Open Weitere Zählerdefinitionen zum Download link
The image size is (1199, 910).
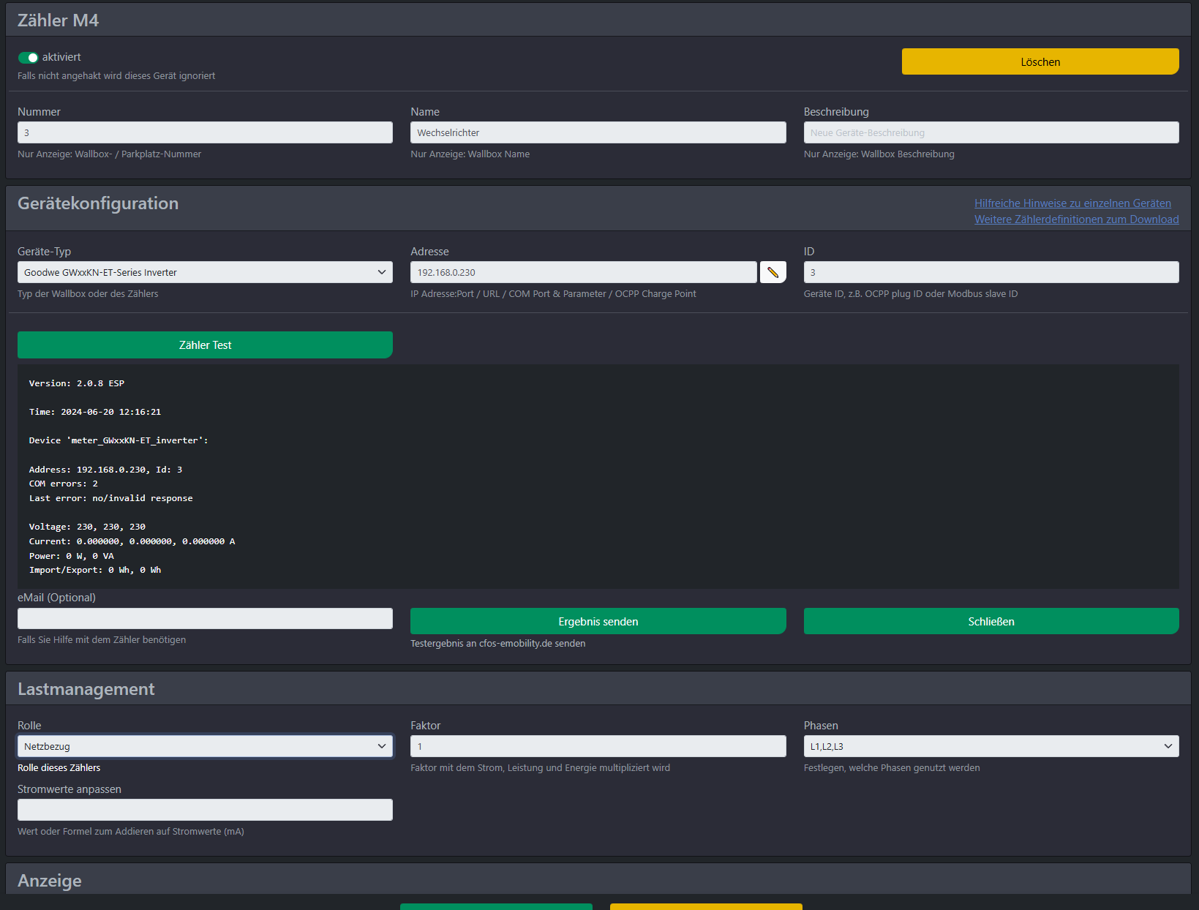[1076, 219]
